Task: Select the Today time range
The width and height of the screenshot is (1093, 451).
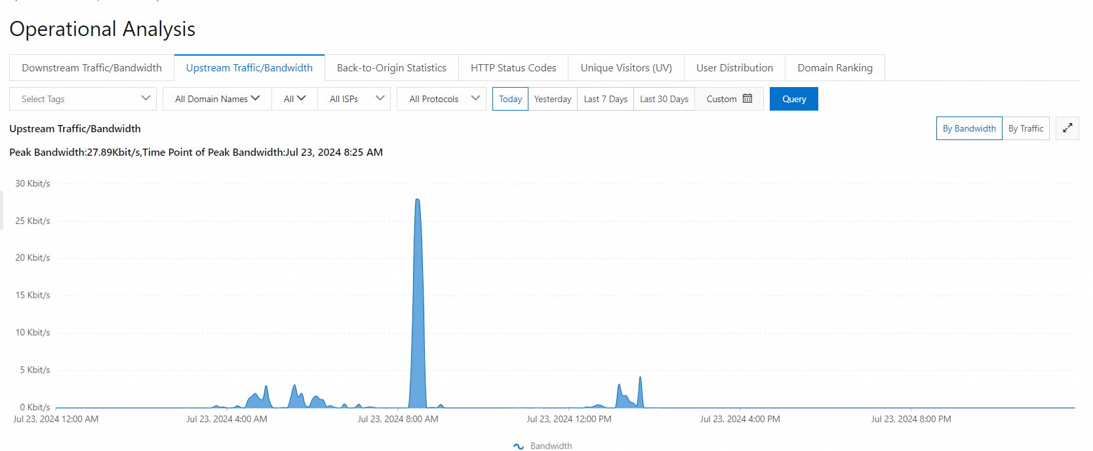Action: tap(510, 99)
